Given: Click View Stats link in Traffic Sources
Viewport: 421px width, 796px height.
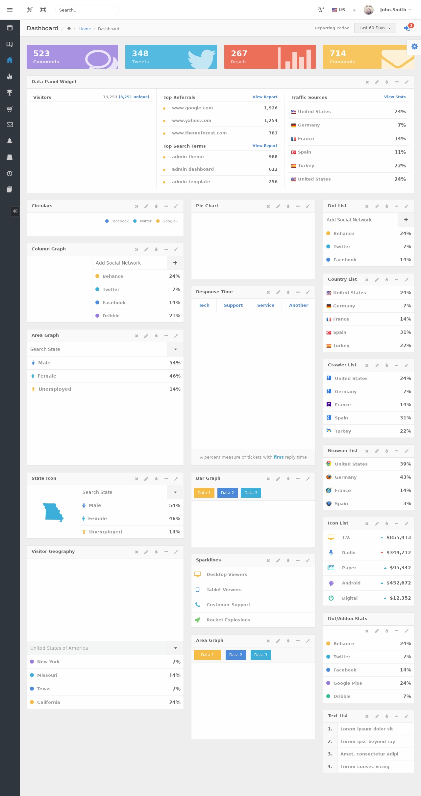Looking at the screenshot, I should click(x=395, y=97).
